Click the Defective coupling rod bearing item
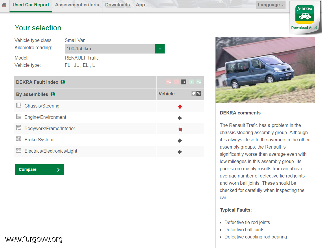The width and height of the screenshot is (322, 248). (x=256, y=237)
